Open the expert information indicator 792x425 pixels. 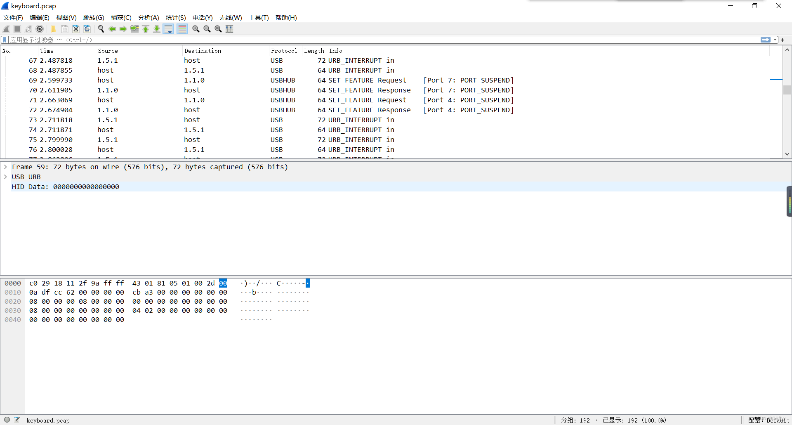[7, 420]
